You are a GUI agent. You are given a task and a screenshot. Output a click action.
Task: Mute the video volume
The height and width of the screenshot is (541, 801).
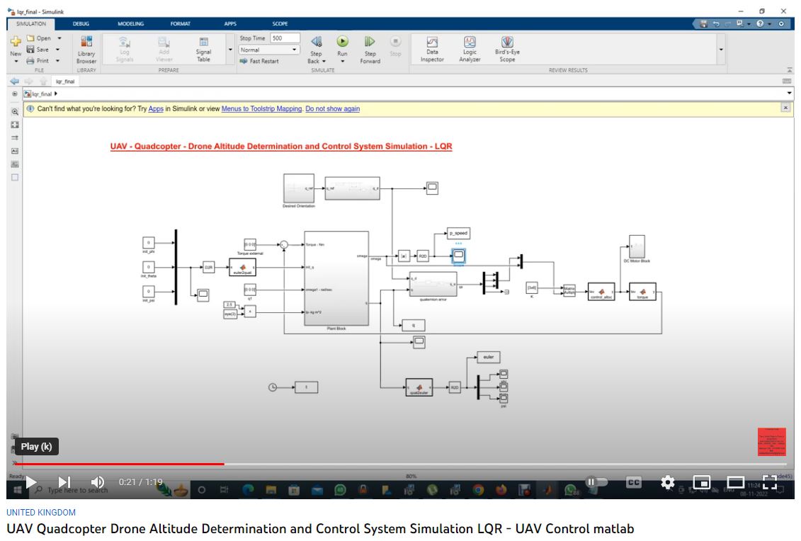(x=98, y=482)
